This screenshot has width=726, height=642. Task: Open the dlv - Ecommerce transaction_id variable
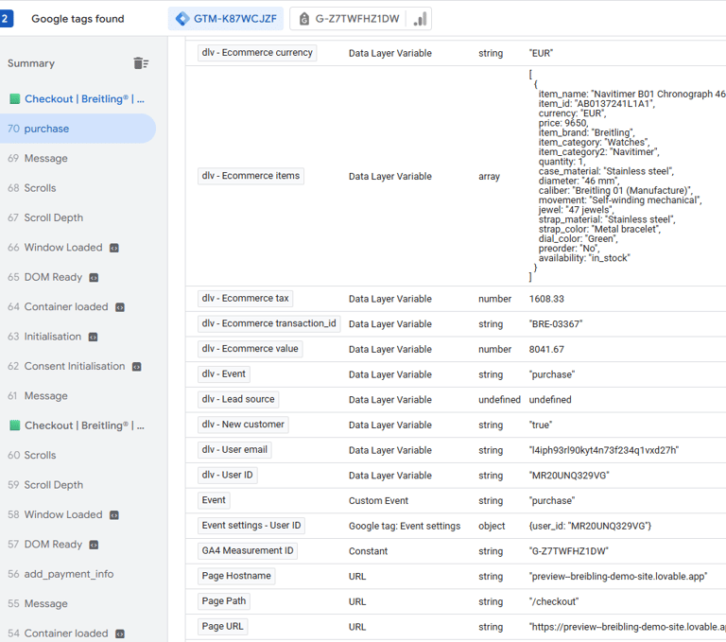pos(268,323)
